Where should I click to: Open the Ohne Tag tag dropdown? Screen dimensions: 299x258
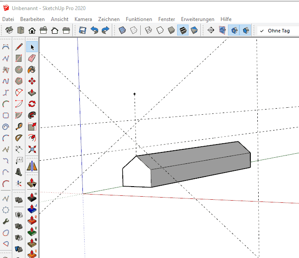pyautogui.click(x=278, y=31)
